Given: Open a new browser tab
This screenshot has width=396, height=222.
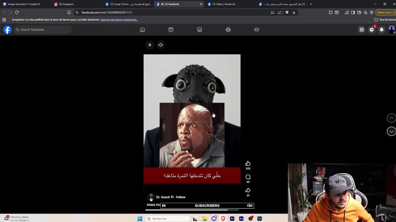Looking at the screenshot, I should [x=311, y=4].
